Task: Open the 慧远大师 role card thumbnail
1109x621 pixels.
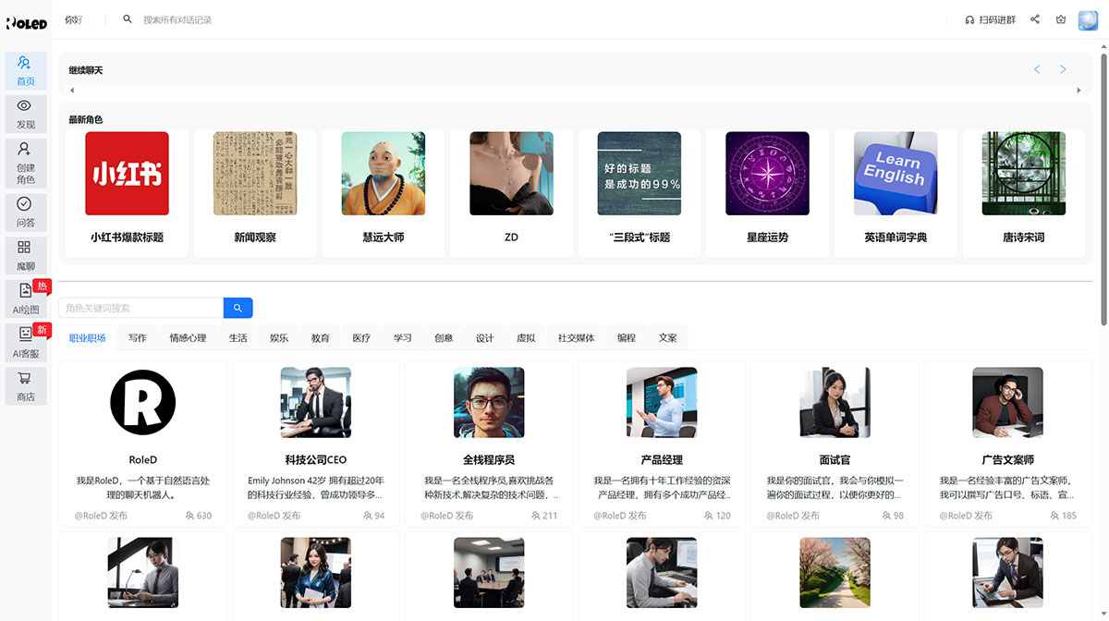Action: coord(383,173)
